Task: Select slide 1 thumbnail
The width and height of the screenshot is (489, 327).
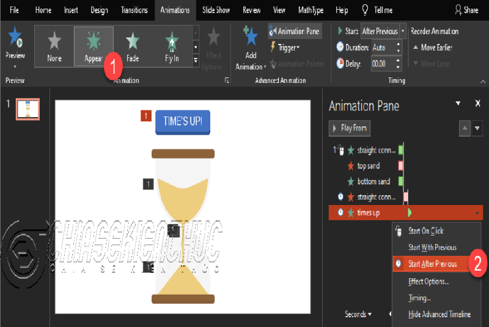Action: pyautogui.click(x=28, y=109)
